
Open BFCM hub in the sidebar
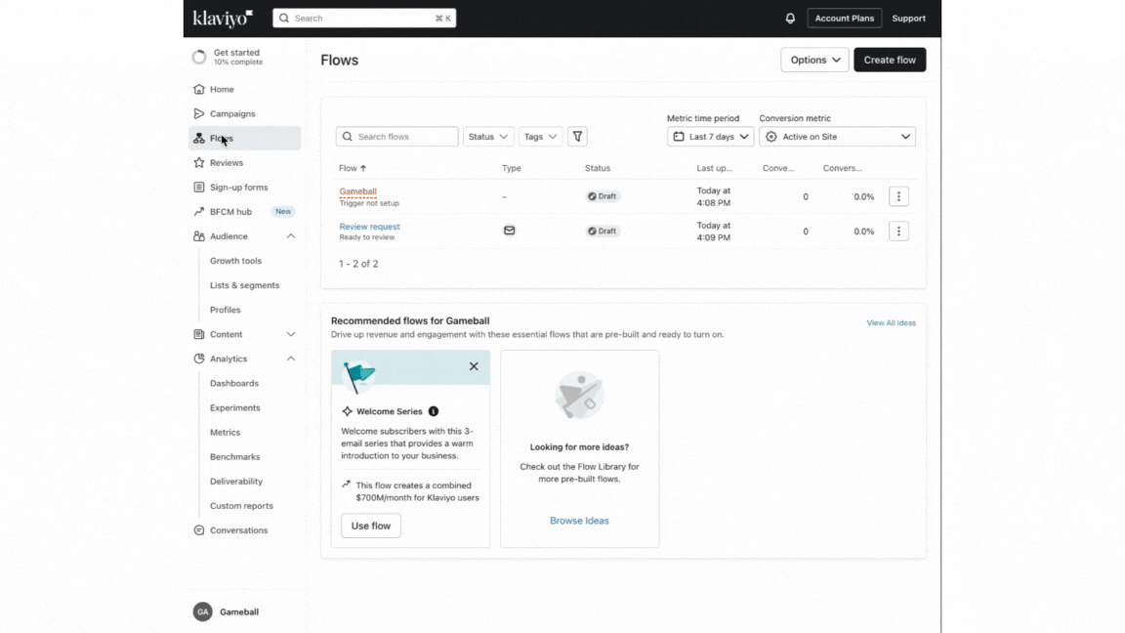pos(244,212)
